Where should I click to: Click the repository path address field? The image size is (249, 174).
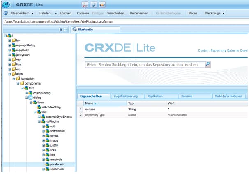click(126, 22)
